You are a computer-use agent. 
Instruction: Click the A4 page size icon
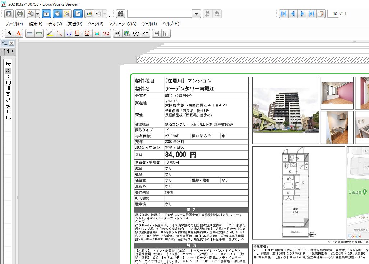point(157,33)
